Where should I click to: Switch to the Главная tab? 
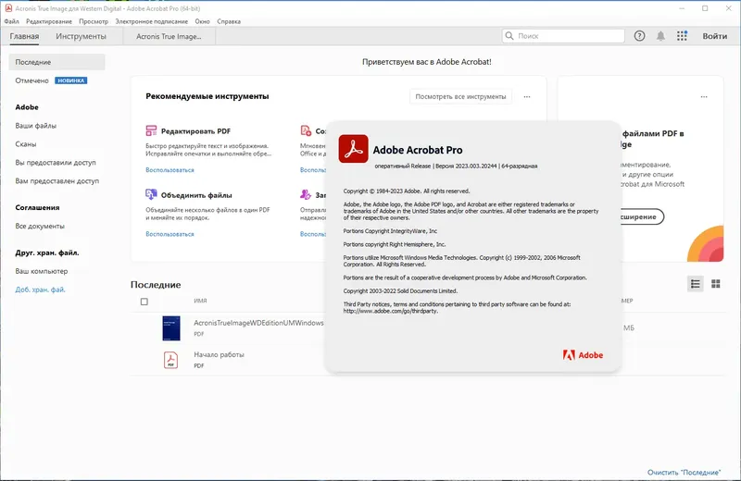(24, 36)
